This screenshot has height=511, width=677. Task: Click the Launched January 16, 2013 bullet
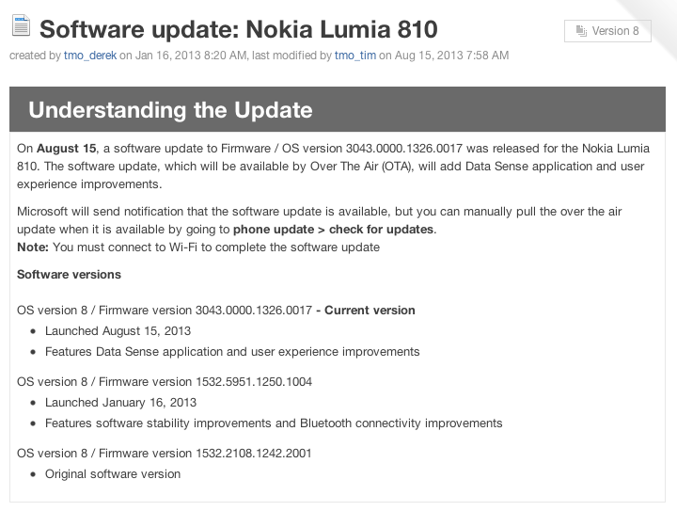120,403
